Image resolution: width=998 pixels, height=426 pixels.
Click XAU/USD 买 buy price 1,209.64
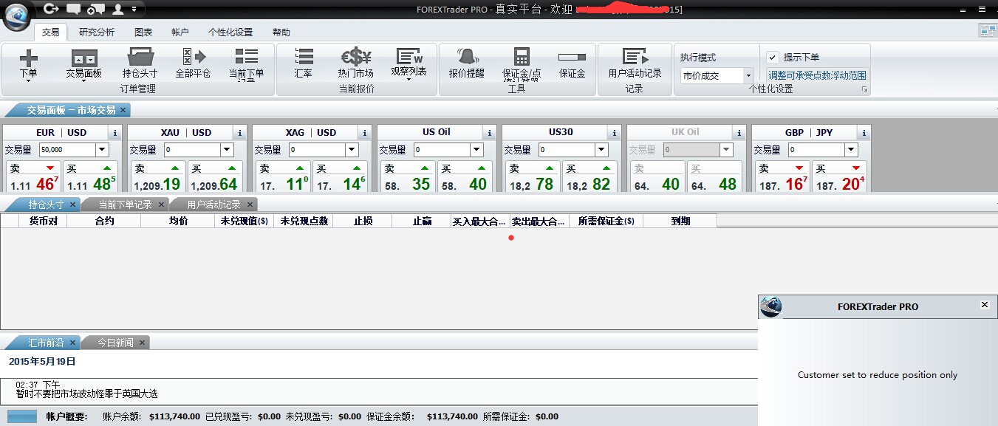pyautogui.click(x=215, y=177)
